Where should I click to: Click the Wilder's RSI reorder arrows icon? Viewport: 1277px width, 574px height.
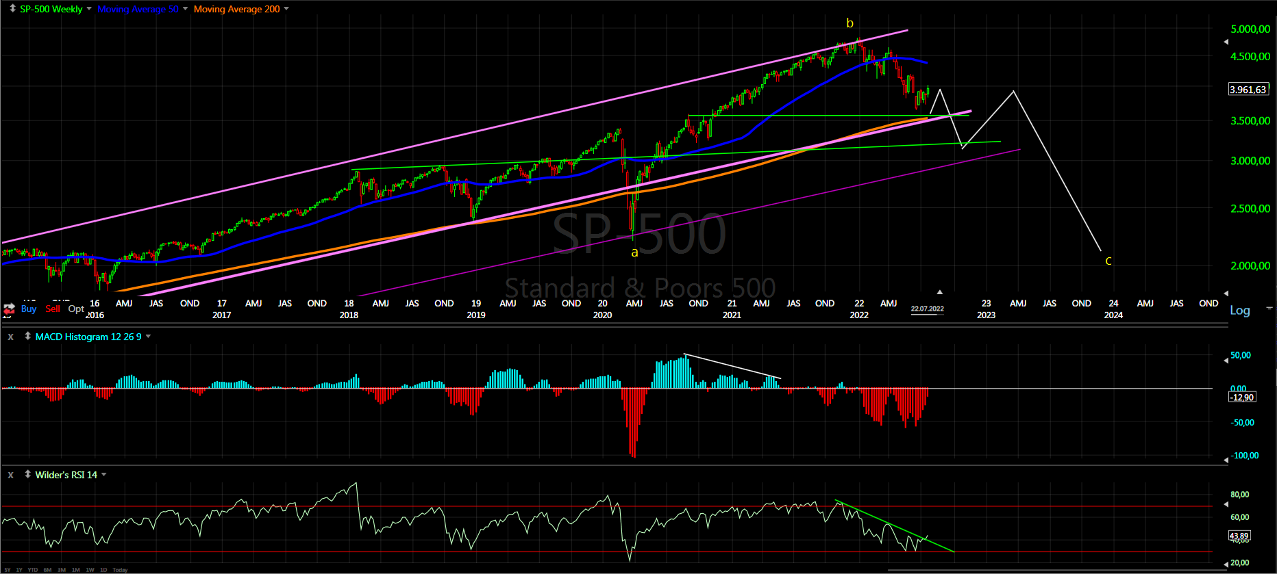click(27, 474)
